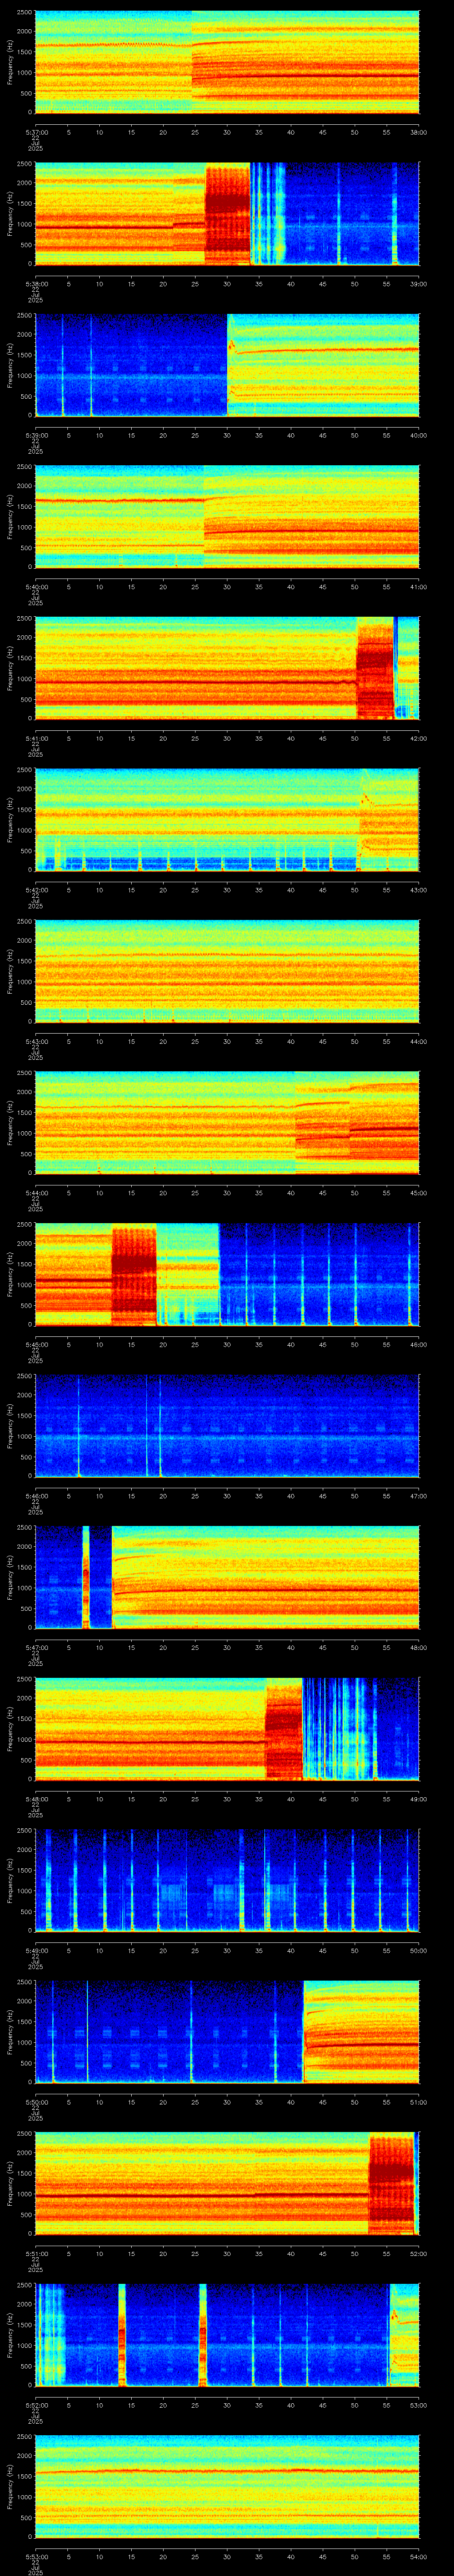This screenshot has width=454, height=2576.
Task: Select the spectrogram panel starting at 5:38:00
Action: click(x=227, y=214)
